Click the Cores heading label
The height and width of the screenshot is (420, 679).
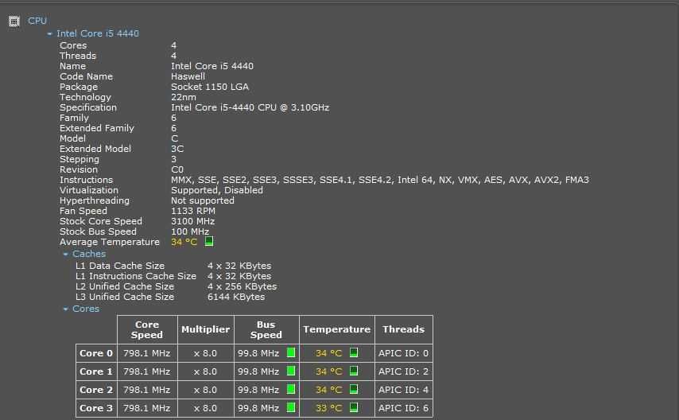86,309
